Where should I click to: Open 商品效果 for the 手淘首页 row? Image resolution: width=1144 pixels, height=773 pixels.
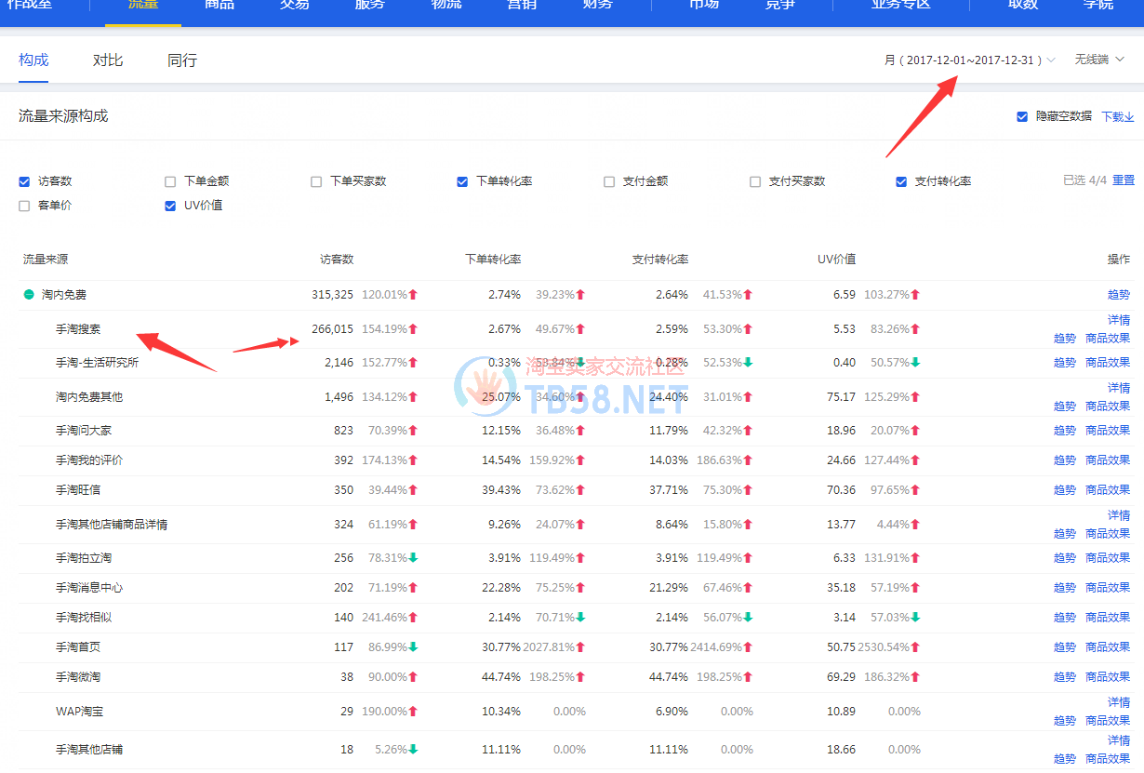[1108, 647]
